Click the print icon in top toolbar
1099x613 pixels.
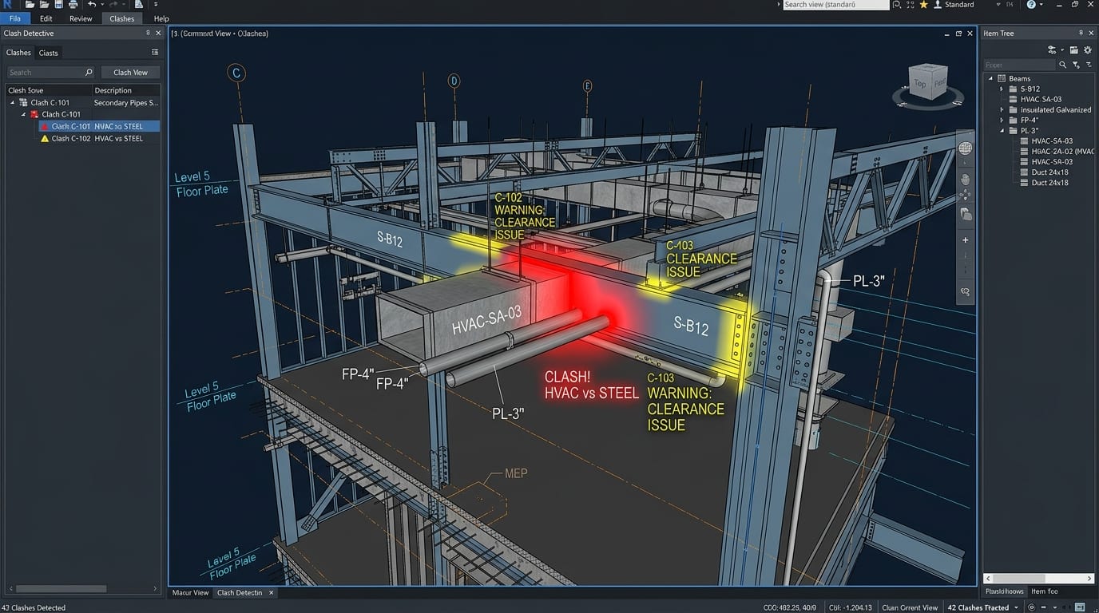pos(73,5)
